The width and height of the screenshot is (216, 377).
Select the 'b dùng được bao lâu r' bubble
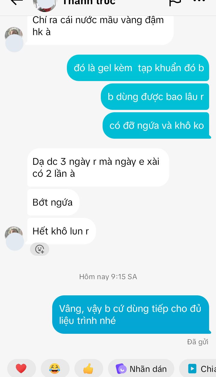pyautogui.click(x=155, y=97)
